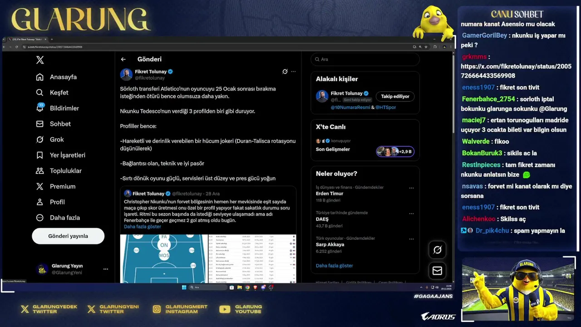Open the floating Grok button

coord(437,250)
